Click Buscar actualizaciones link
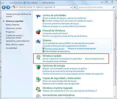This screenshot has height=99, width=117. (95, 59)
